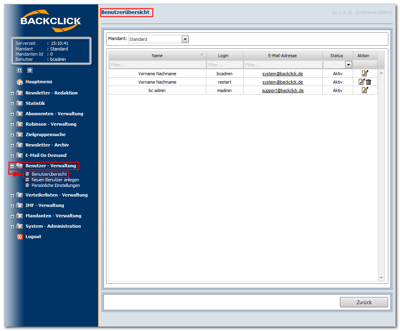Click the edit icon for restart user
The width and height of the screenshot is (400, 331).
click(x=362, y=82)
